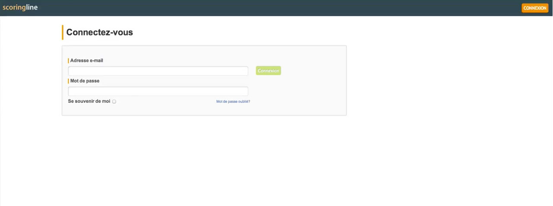Focus the Mot de passe input field
The height and width of the screenshot is (206, 553).
tap(158, 91)
